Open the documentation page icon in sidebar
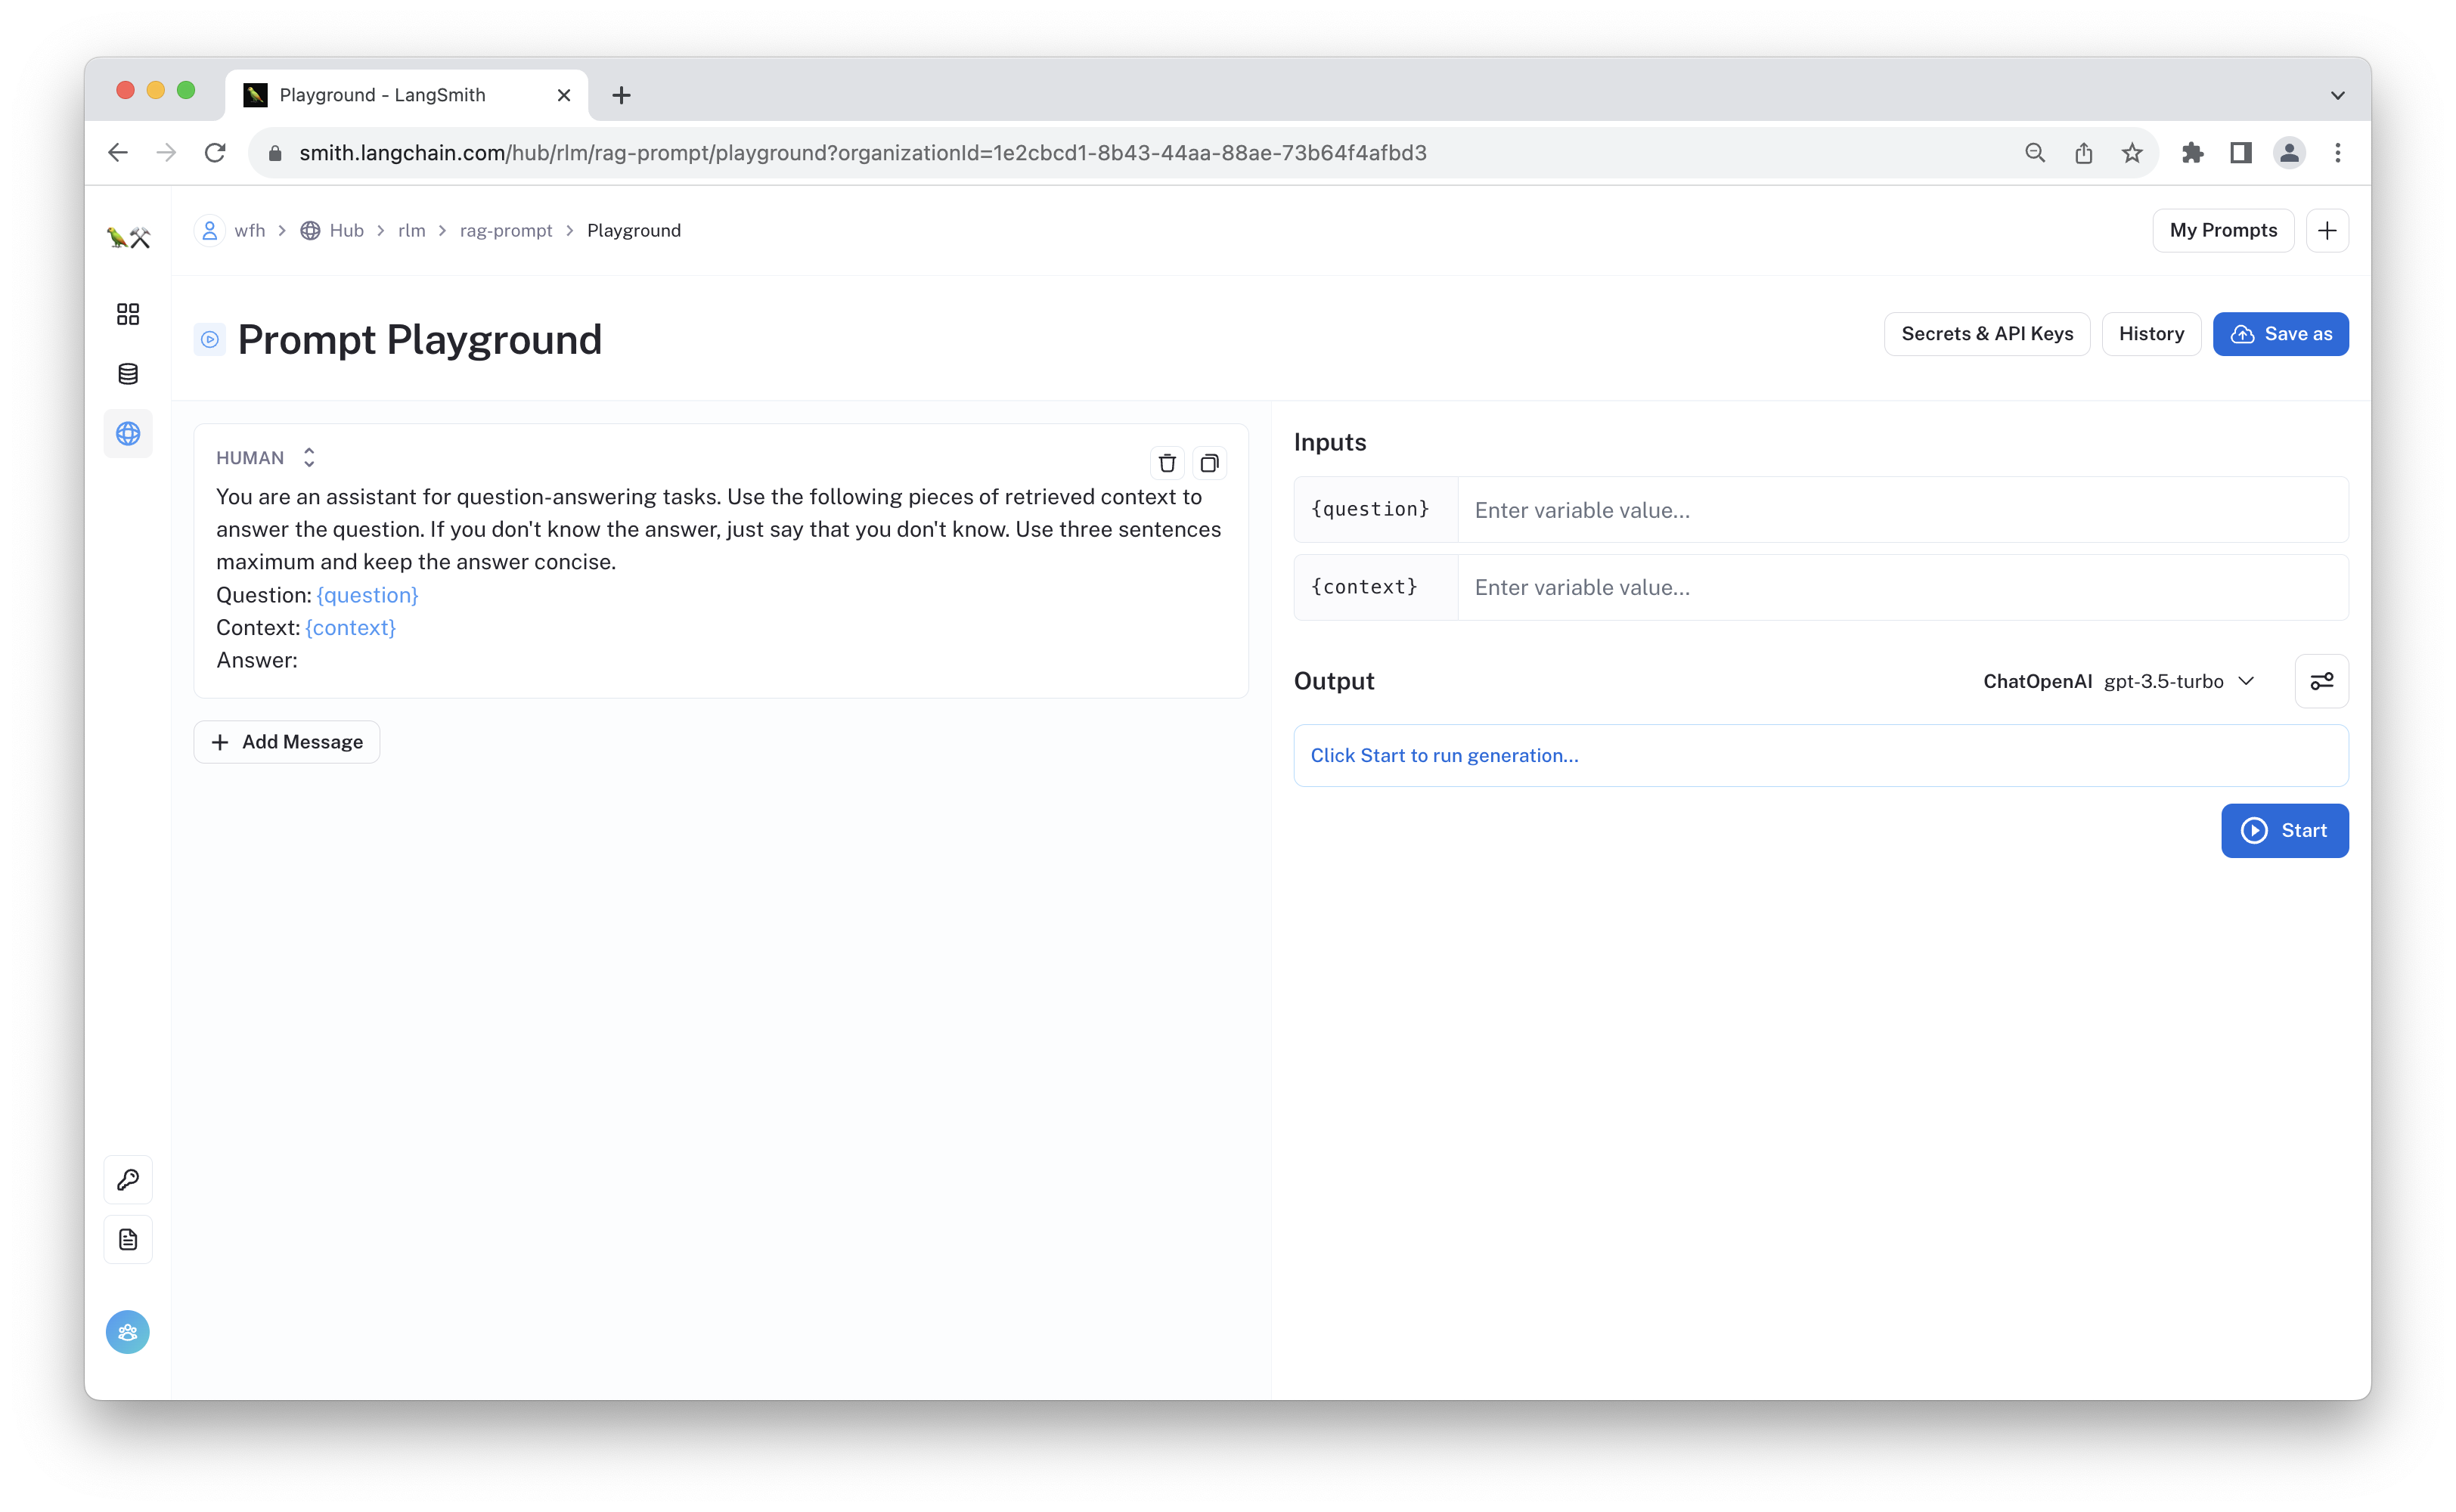This screenshot has width=2456, height=1512. pos(128,1240)
